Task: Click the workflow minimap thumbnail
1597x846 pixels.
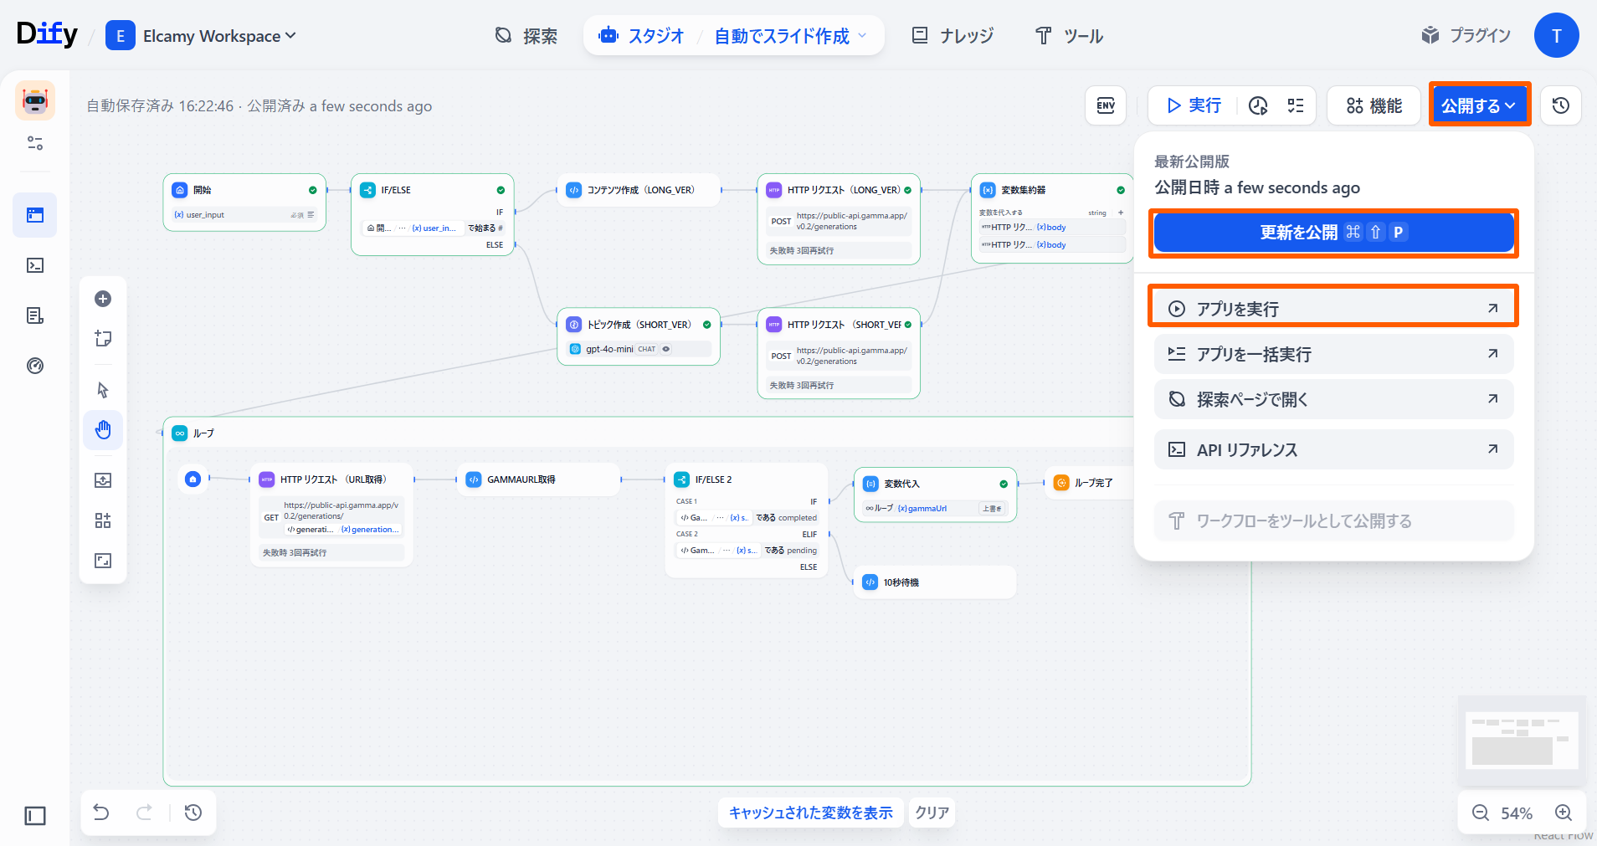Action: pos(1522,740)
